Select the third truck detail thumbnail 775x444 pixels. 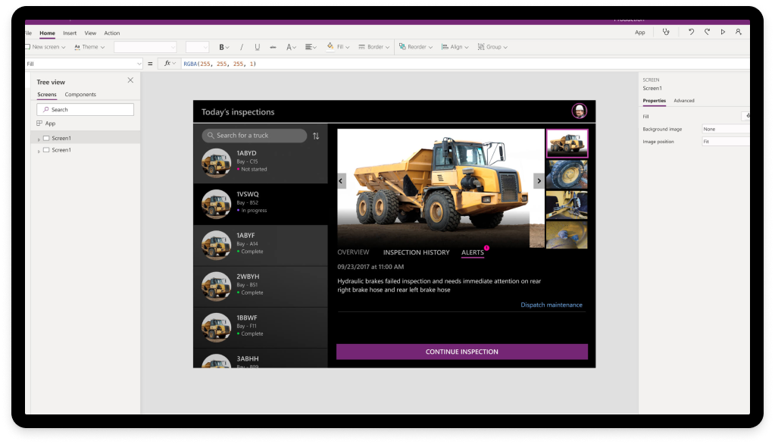pos(567,205)
